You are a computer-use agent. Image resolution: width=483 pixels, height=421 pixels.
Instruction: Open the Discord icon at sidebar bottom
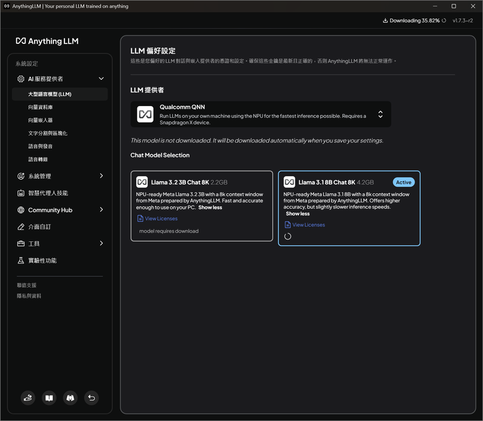[x=70, y=398]
